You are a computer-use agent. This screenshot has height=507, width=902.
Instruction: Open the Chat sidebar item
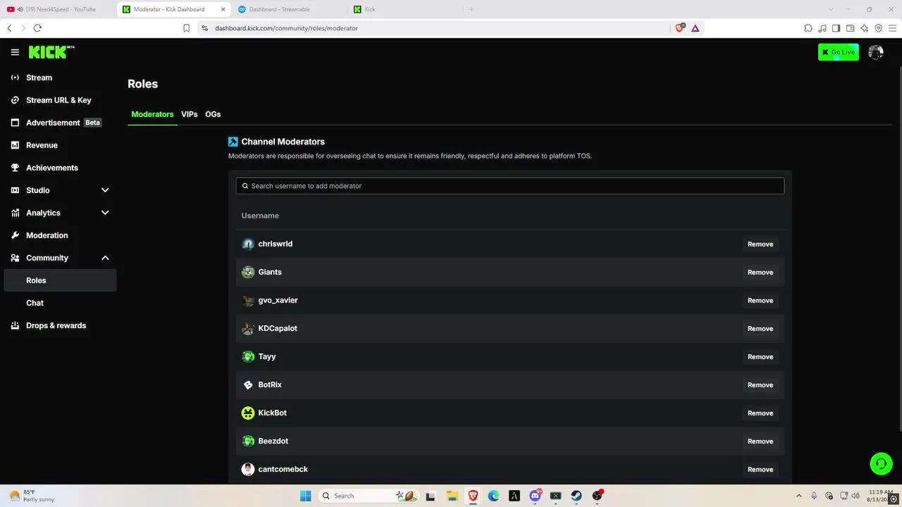click(x=61, y=303)
